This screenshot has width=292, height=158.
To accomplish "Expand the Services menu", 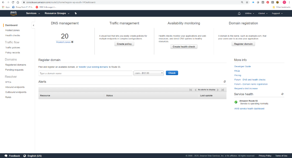I will [x=33, y=13].
